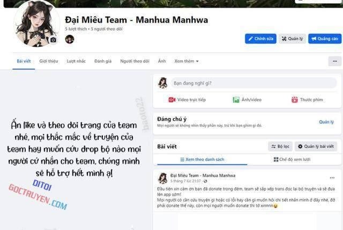The height and width of the screenshot is (230, 343).
Task: Open the Bộ lọc filters
Action: tap(280, 146)
